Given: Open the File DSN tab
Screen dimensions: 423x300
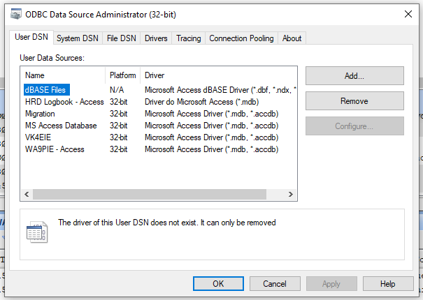Looking at the screenshot, I should (122, 38).
